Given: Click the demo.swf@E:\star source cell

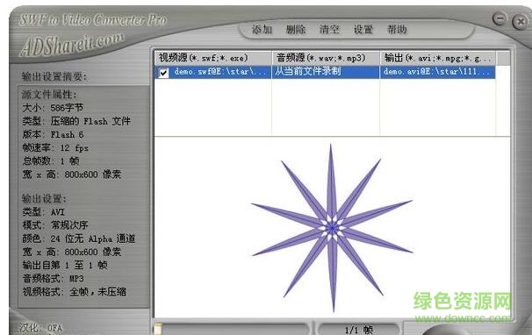Looking at the screenshot, I should point(219,72).
